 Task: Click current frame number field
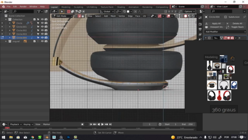click(150, 124)
